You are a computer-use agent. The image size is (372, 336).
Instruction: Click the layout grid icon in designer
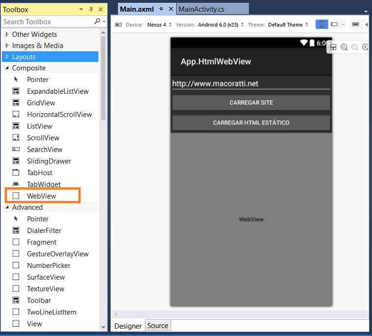[x=333, y=47]
